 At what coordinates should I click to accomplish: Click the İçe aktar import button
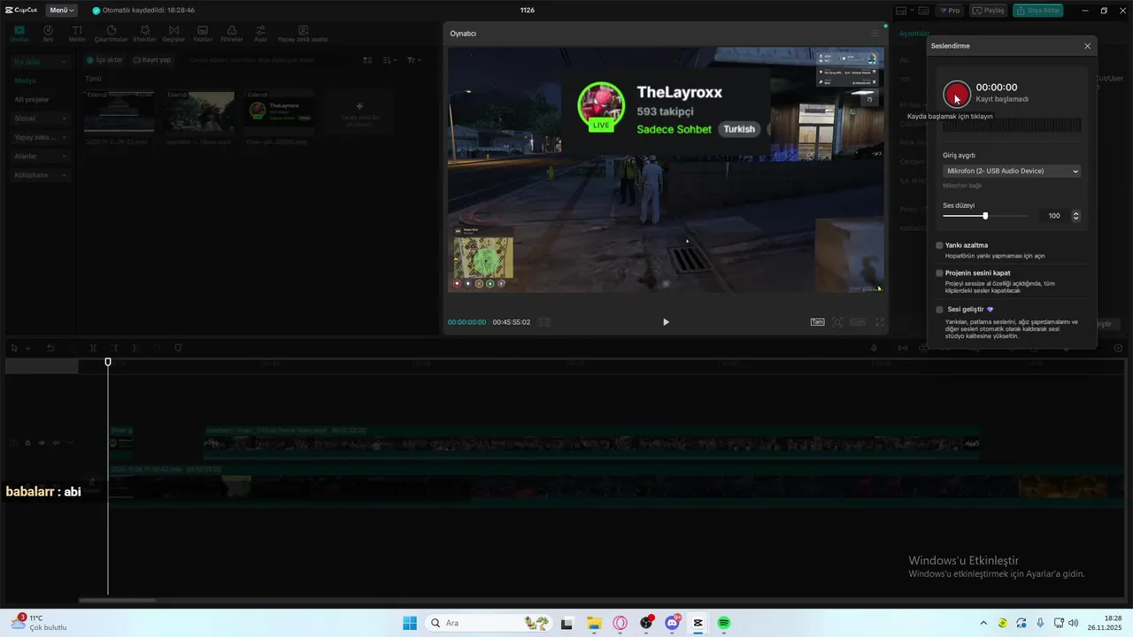coord(104,60)
